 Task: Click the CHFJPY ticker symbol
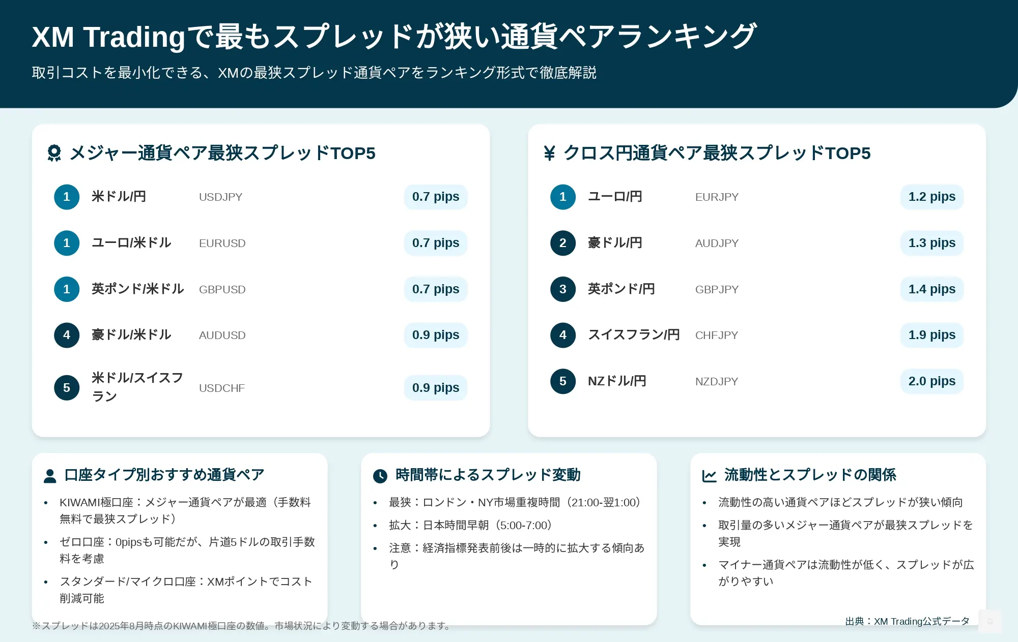point(717,335)
